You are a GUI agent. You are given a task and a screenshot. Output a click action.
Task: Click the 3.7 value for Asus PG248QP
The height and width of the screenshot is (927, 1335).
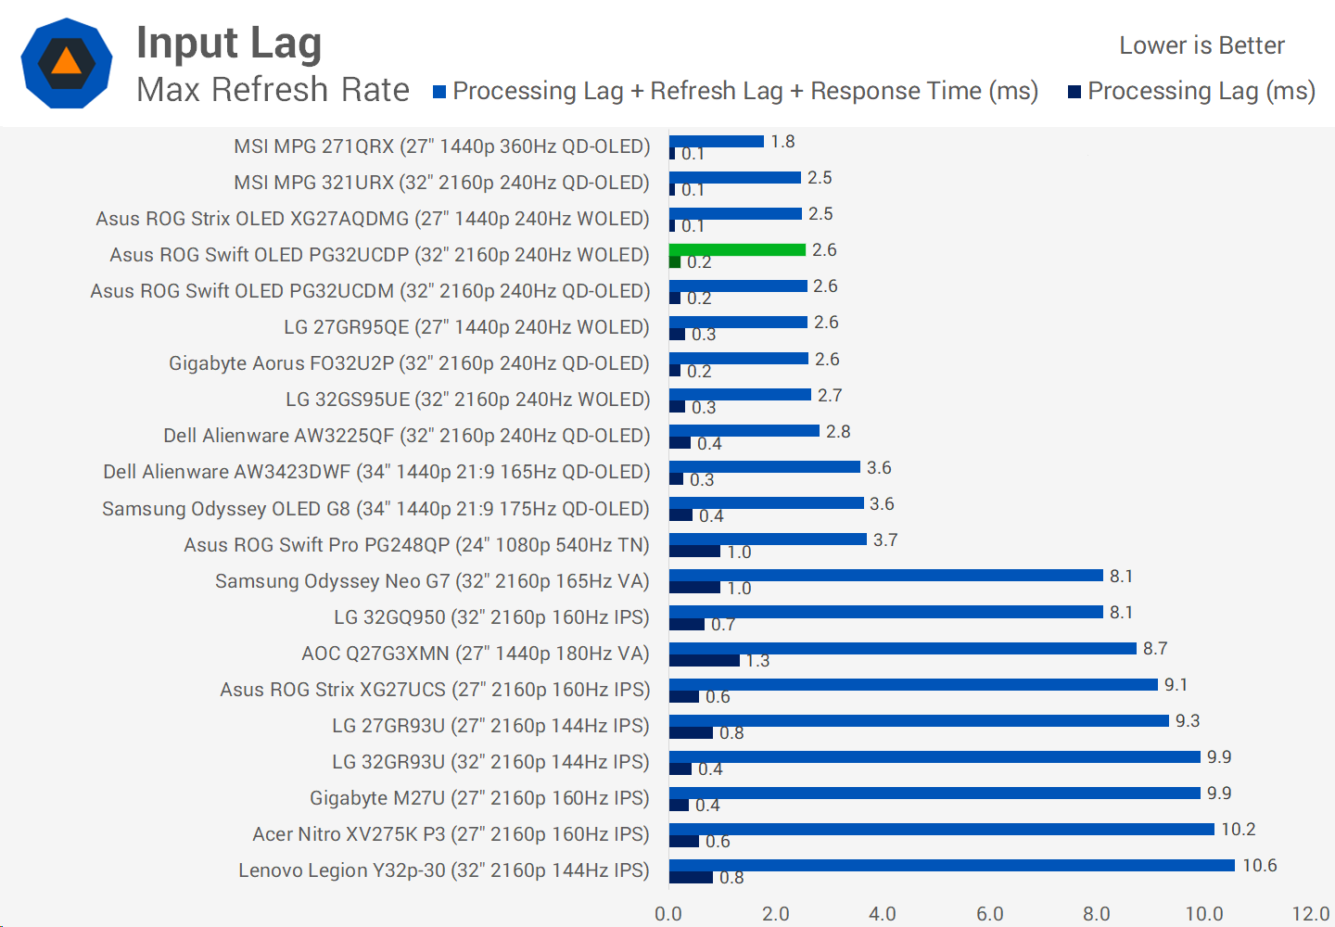(x=885, y=540)
